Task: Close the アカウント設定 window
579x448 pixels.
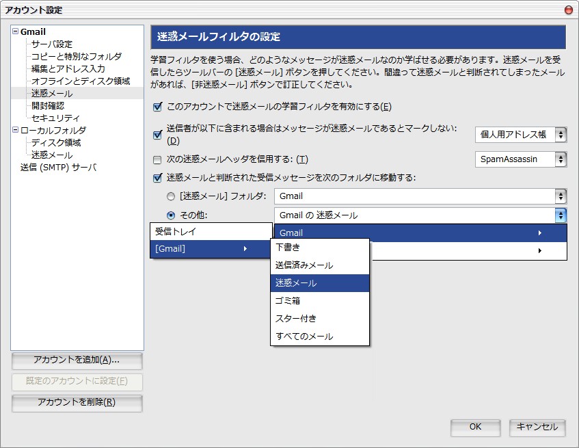Action: [569, 10]
